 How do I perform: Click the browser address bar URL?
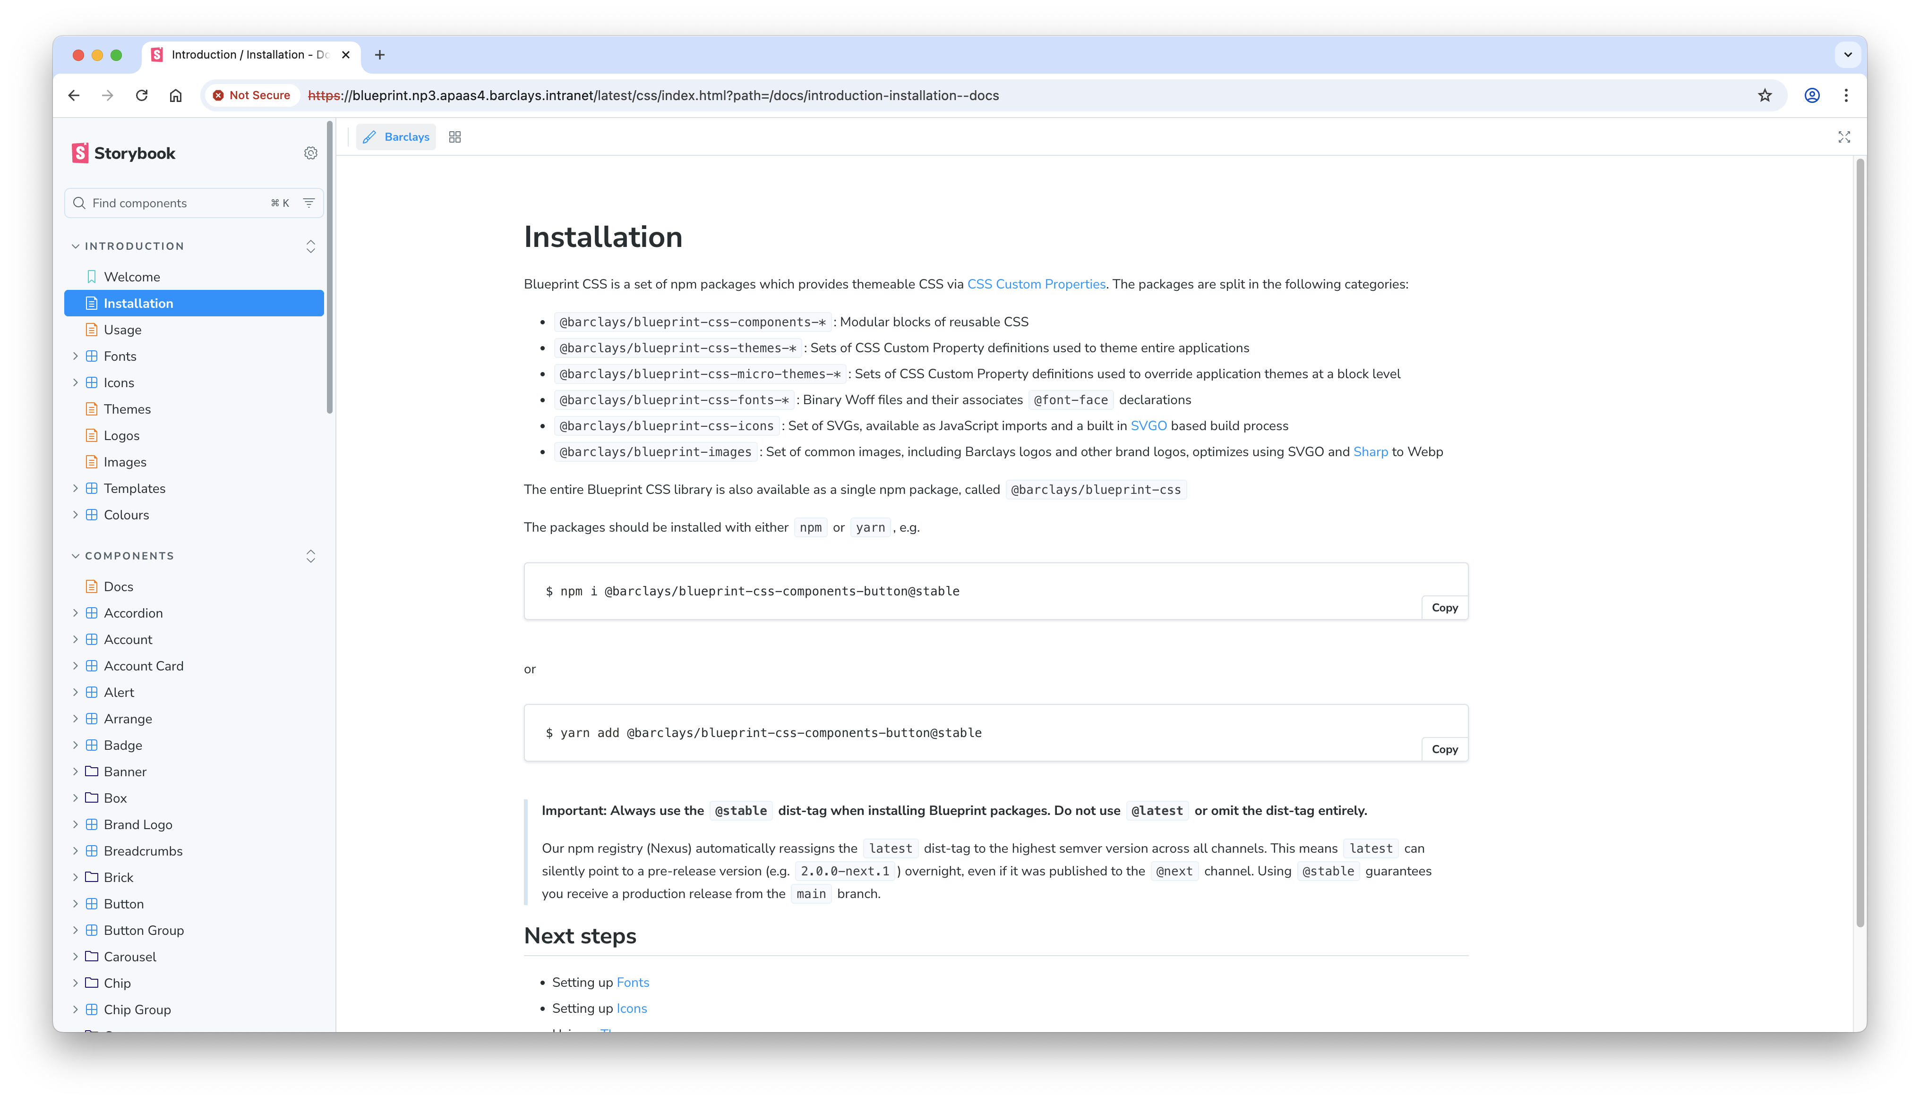(653, 95)
